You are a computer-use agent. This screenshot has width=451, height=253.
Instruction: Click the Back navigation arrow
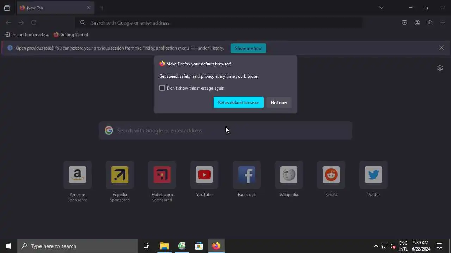(x=8, y=22)
